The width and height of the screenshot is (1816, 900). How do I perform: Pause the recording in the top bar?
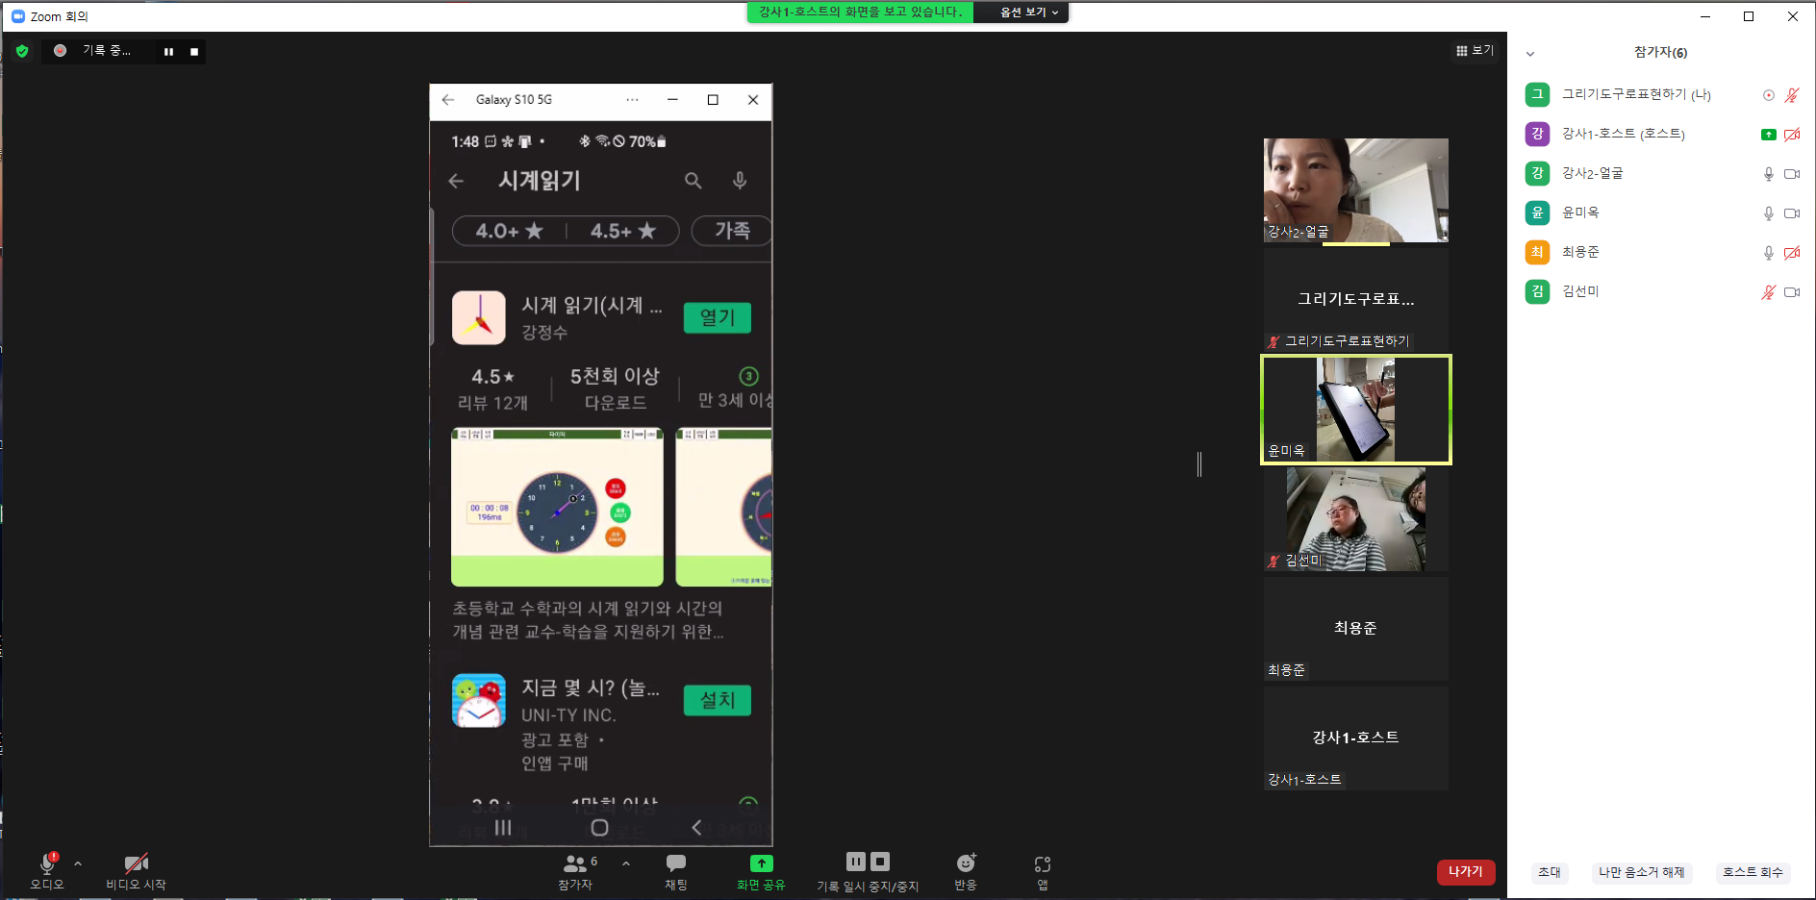point(169,52)
